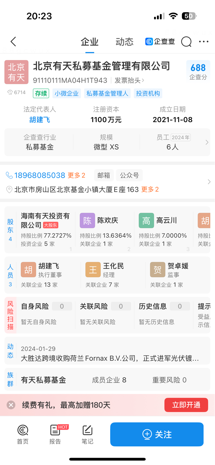Screen dimensions: 215x465
Task: Tap the 北京有天 company logo tile
Action: click(16, 72)
